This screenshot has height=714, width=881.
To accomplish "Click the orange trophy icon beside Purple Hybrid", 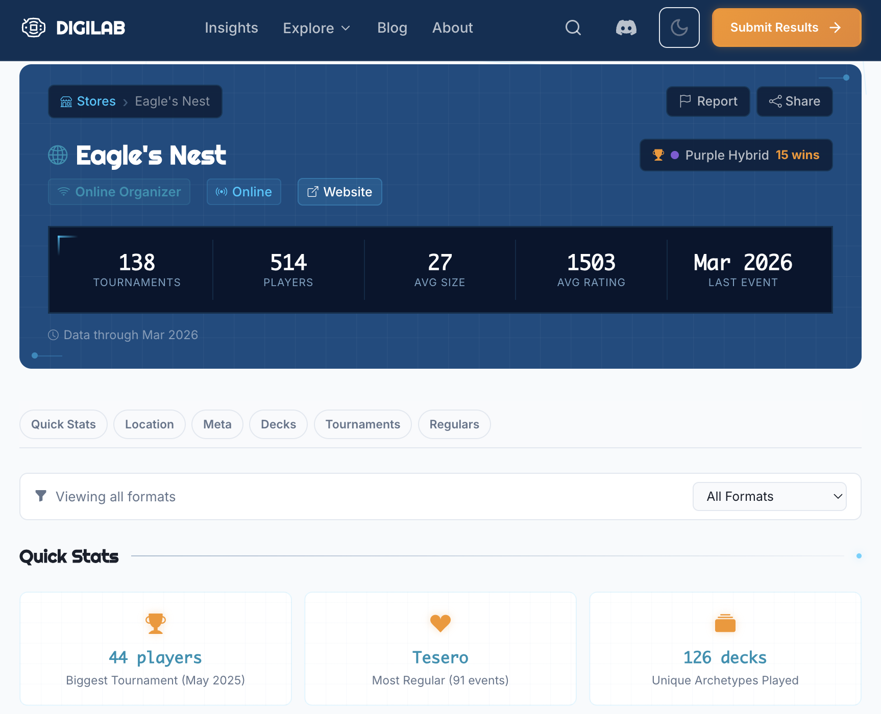I will pos(658,155).
